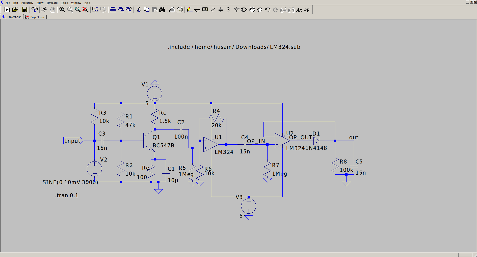This screenshot has height=257, width=477.
Task: Place a capacitor on the schematic
Action: tap(220, 10)
